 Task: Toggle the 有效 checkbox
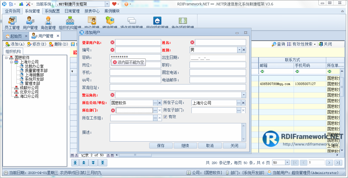click(165, 117)
